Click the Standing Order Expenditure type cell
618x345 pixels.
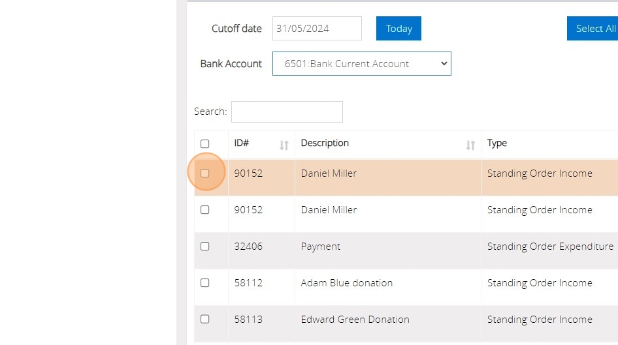550,247
